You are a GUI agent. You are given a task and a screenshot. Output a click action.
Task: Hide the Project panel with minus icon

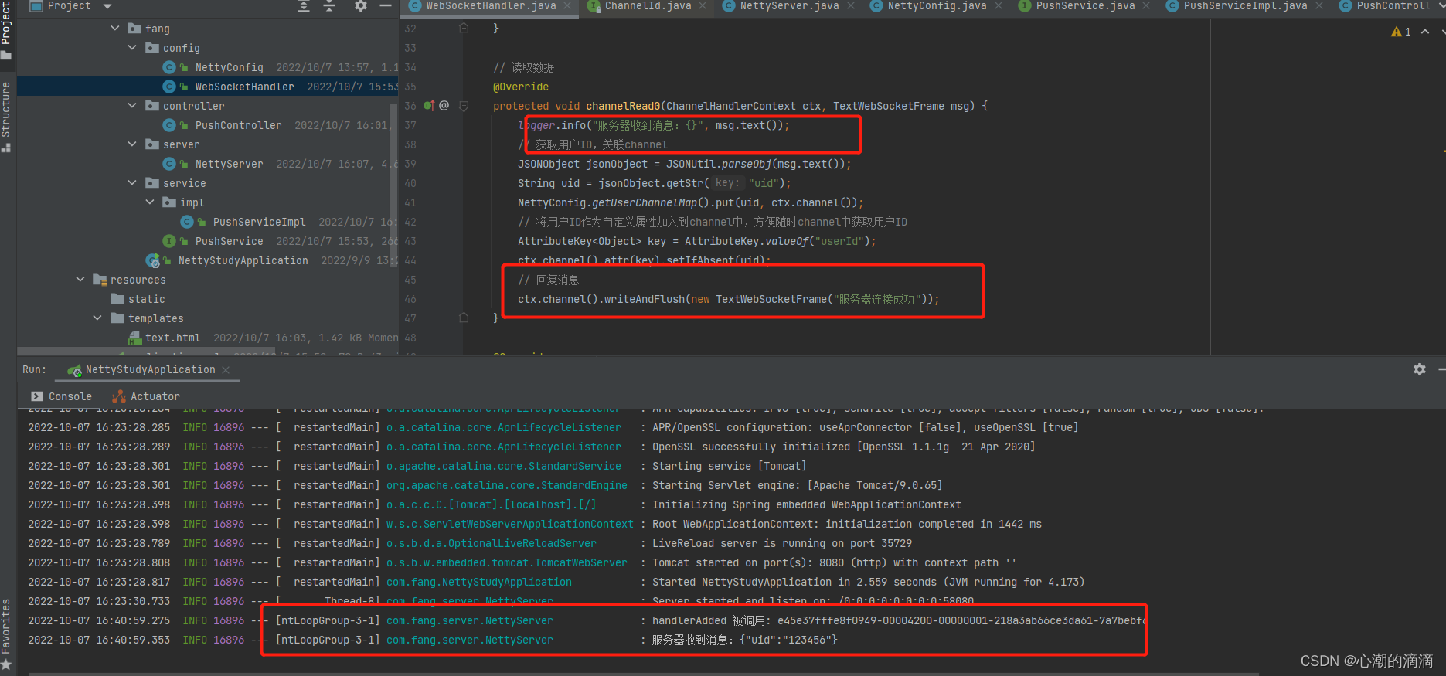click(x=386, y=6)
